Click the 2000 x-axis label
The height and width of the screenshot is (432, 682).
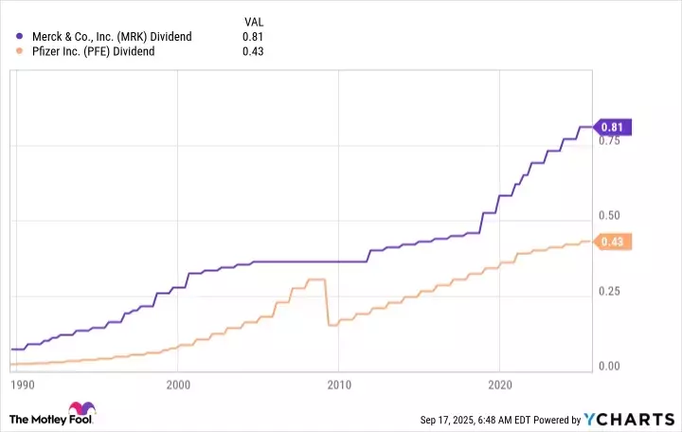coord(178,385)
